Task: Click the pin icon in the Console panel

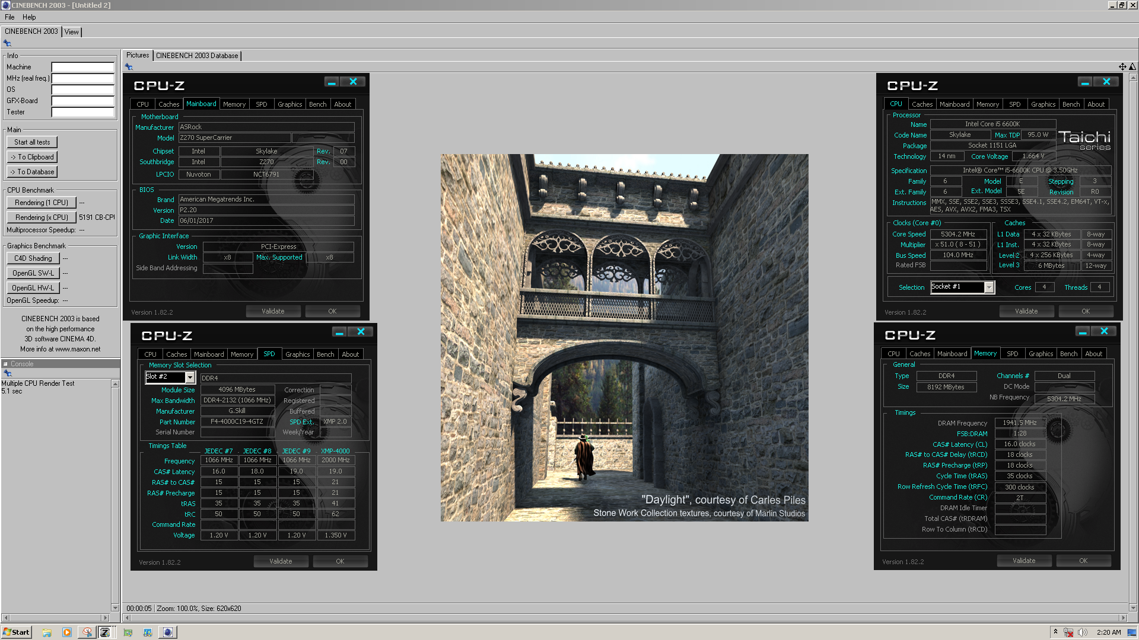Action: point(8,373)
